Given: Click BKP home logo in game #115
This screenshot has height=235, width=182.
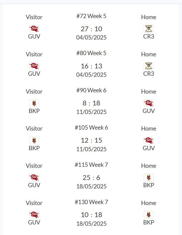Looking at the screenshot, I should tap(149, 177).
